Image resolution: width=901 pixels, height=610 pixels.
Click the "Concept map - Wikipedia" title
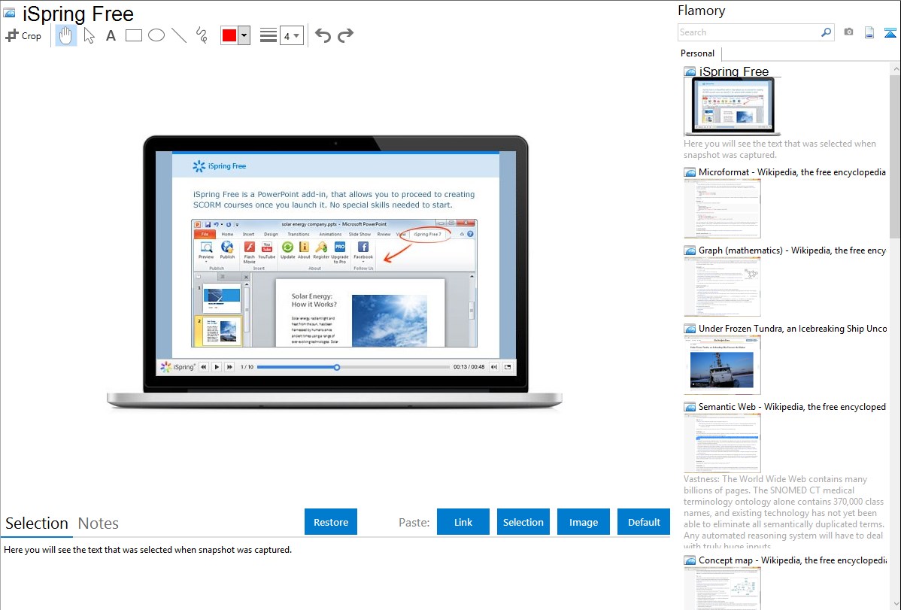pyautogui.click(x=793, y=560)
